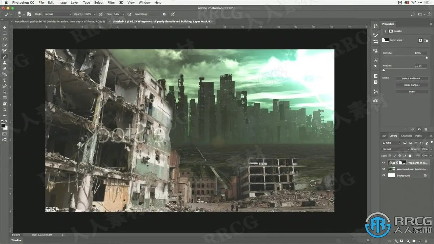Open the brush Mode dropdown
This screenshot has width=434, height=244.
[x=58, y=14]
